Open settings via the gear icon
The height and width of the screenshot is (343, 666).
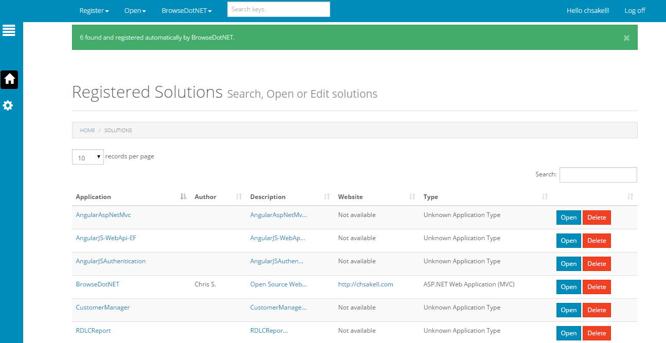tap(8, 105)
